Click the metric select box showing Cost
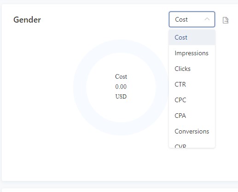Image resolution: width=238 pixels, height=192 pixels. click(192, 19)
